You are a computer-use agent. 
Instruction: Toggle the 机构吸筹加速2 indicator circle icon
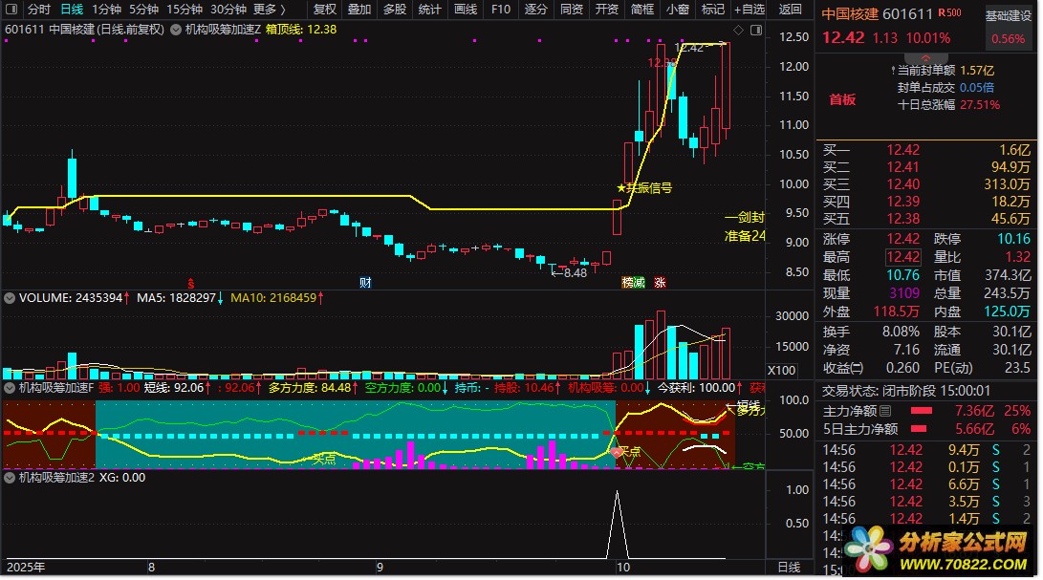(10, 477)
